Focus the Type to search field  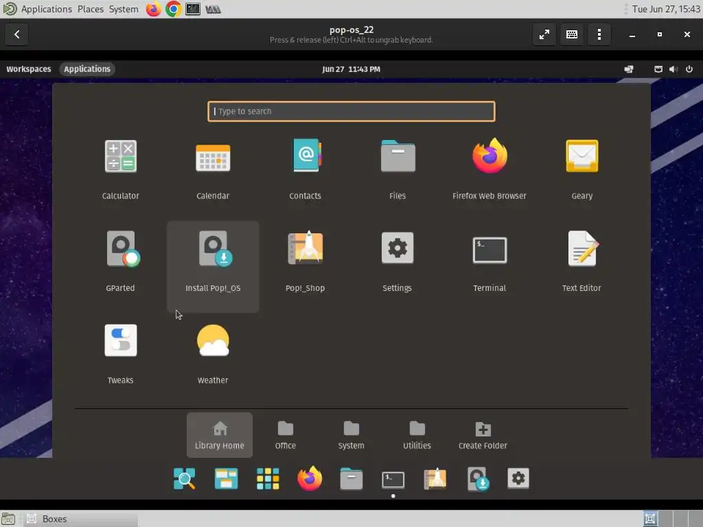351,111
